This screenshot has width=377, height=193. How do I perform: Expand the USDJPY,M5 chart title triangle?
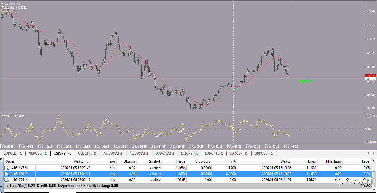2,4
